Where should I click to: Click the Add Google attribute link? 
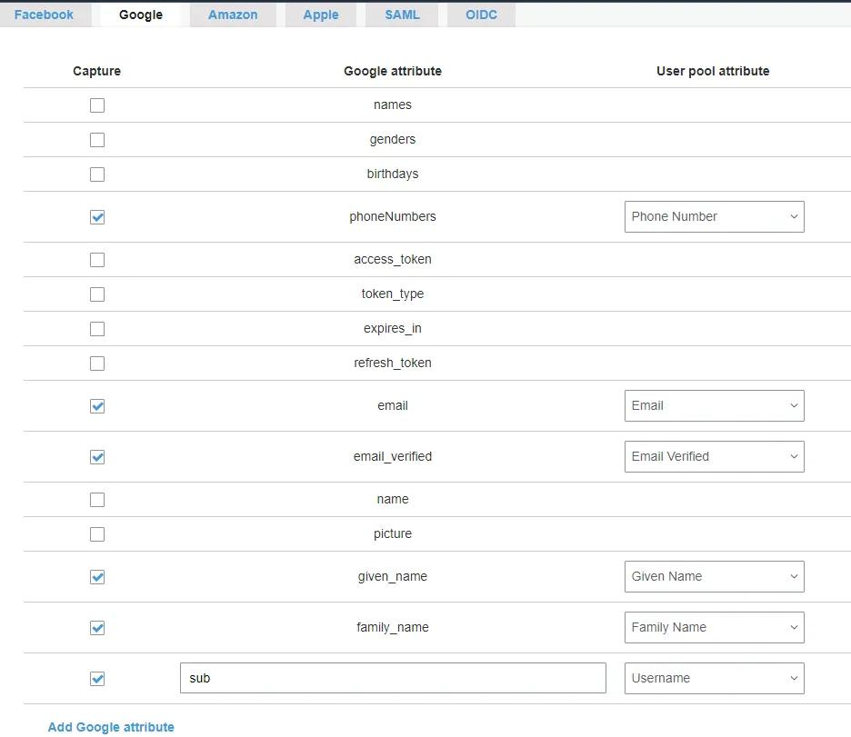pos(111,727)
